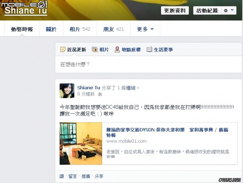Click the 更新資料 button

[x=175, y=11]
